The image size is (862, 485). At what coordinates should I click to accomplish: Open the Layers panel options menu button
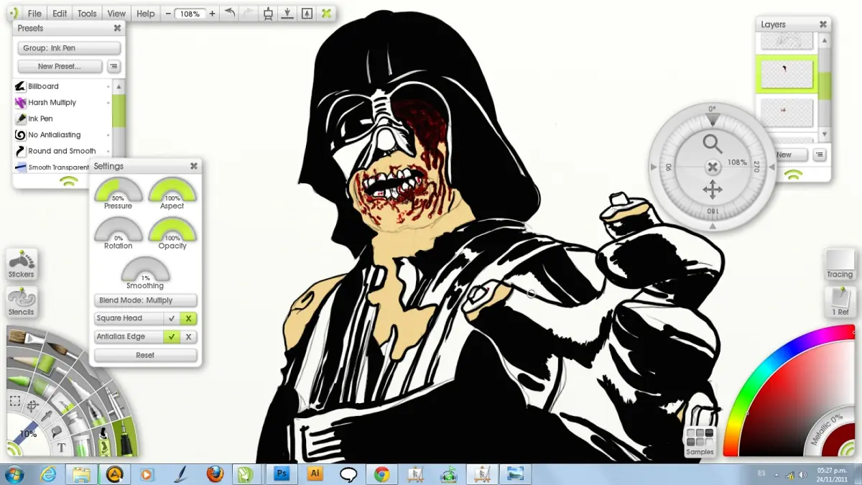(820, 154)
